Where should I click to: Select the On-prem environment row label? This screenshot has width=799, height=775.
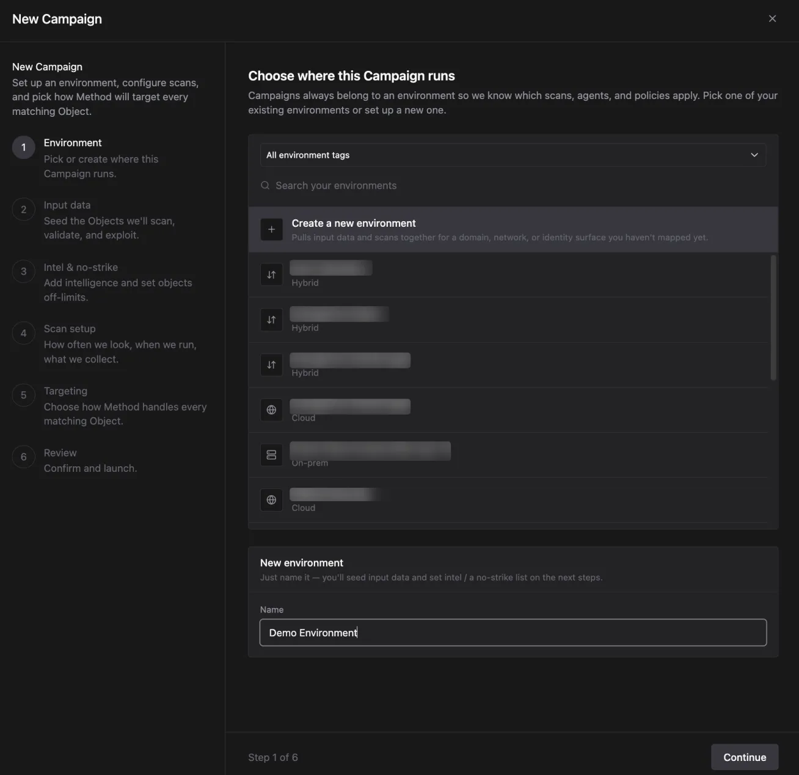tap(310, 463)
